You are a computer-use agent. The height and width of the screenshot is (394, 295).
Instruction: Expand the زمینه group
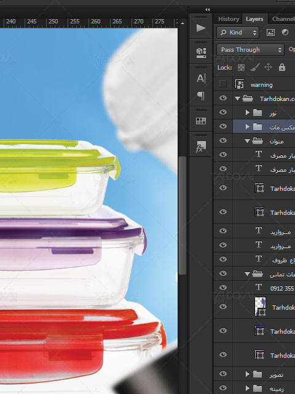tap(247, 388)
